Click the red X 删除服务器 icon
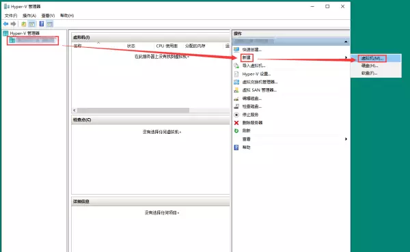This screenshot has height=252, width=410. pyautogui.click(x=236, y=123)
